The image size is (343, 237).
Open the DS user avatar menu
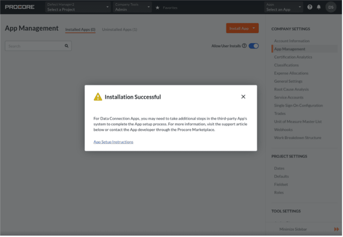(331, 7)
